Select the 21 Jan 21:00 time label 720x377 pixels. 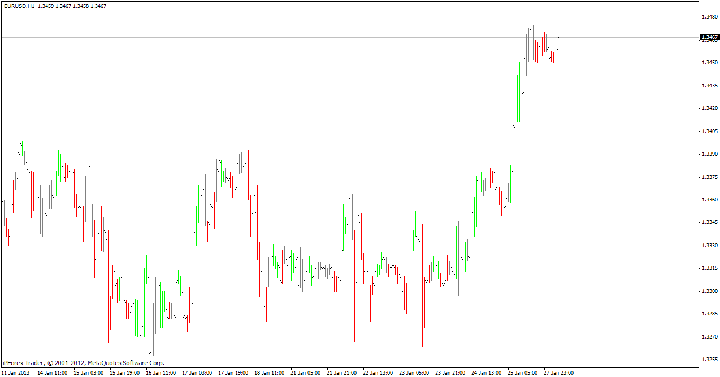point(341,372)
